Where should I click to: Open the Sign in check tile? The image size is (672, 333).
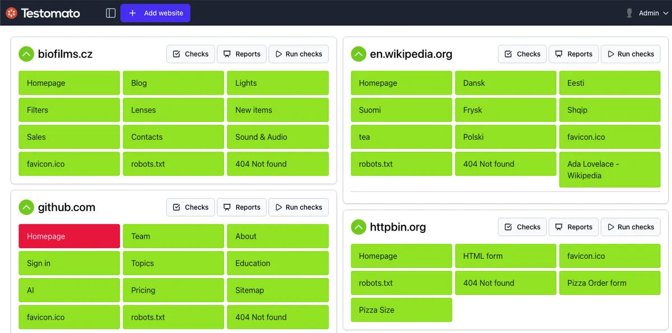(69, 263)
